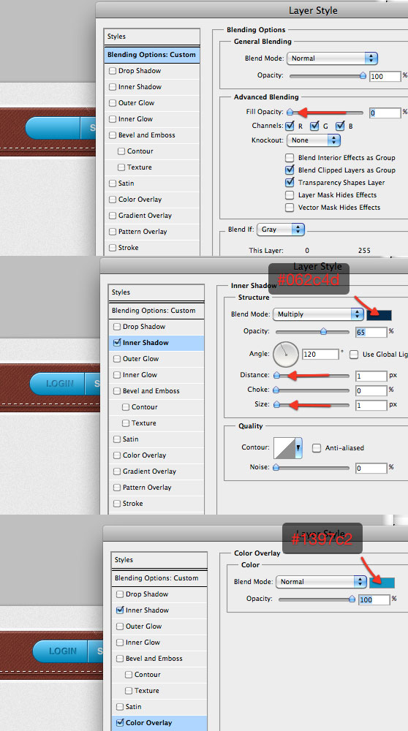The height and width of the screenshot is (731, 408).
Task: Click the Angle dial in Inner Shadow Structure
Action: click(285, 354)
